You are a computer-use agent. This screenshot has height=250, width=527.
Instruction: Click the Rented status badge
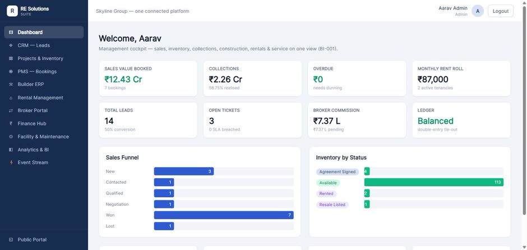click(x=326, y=193)
